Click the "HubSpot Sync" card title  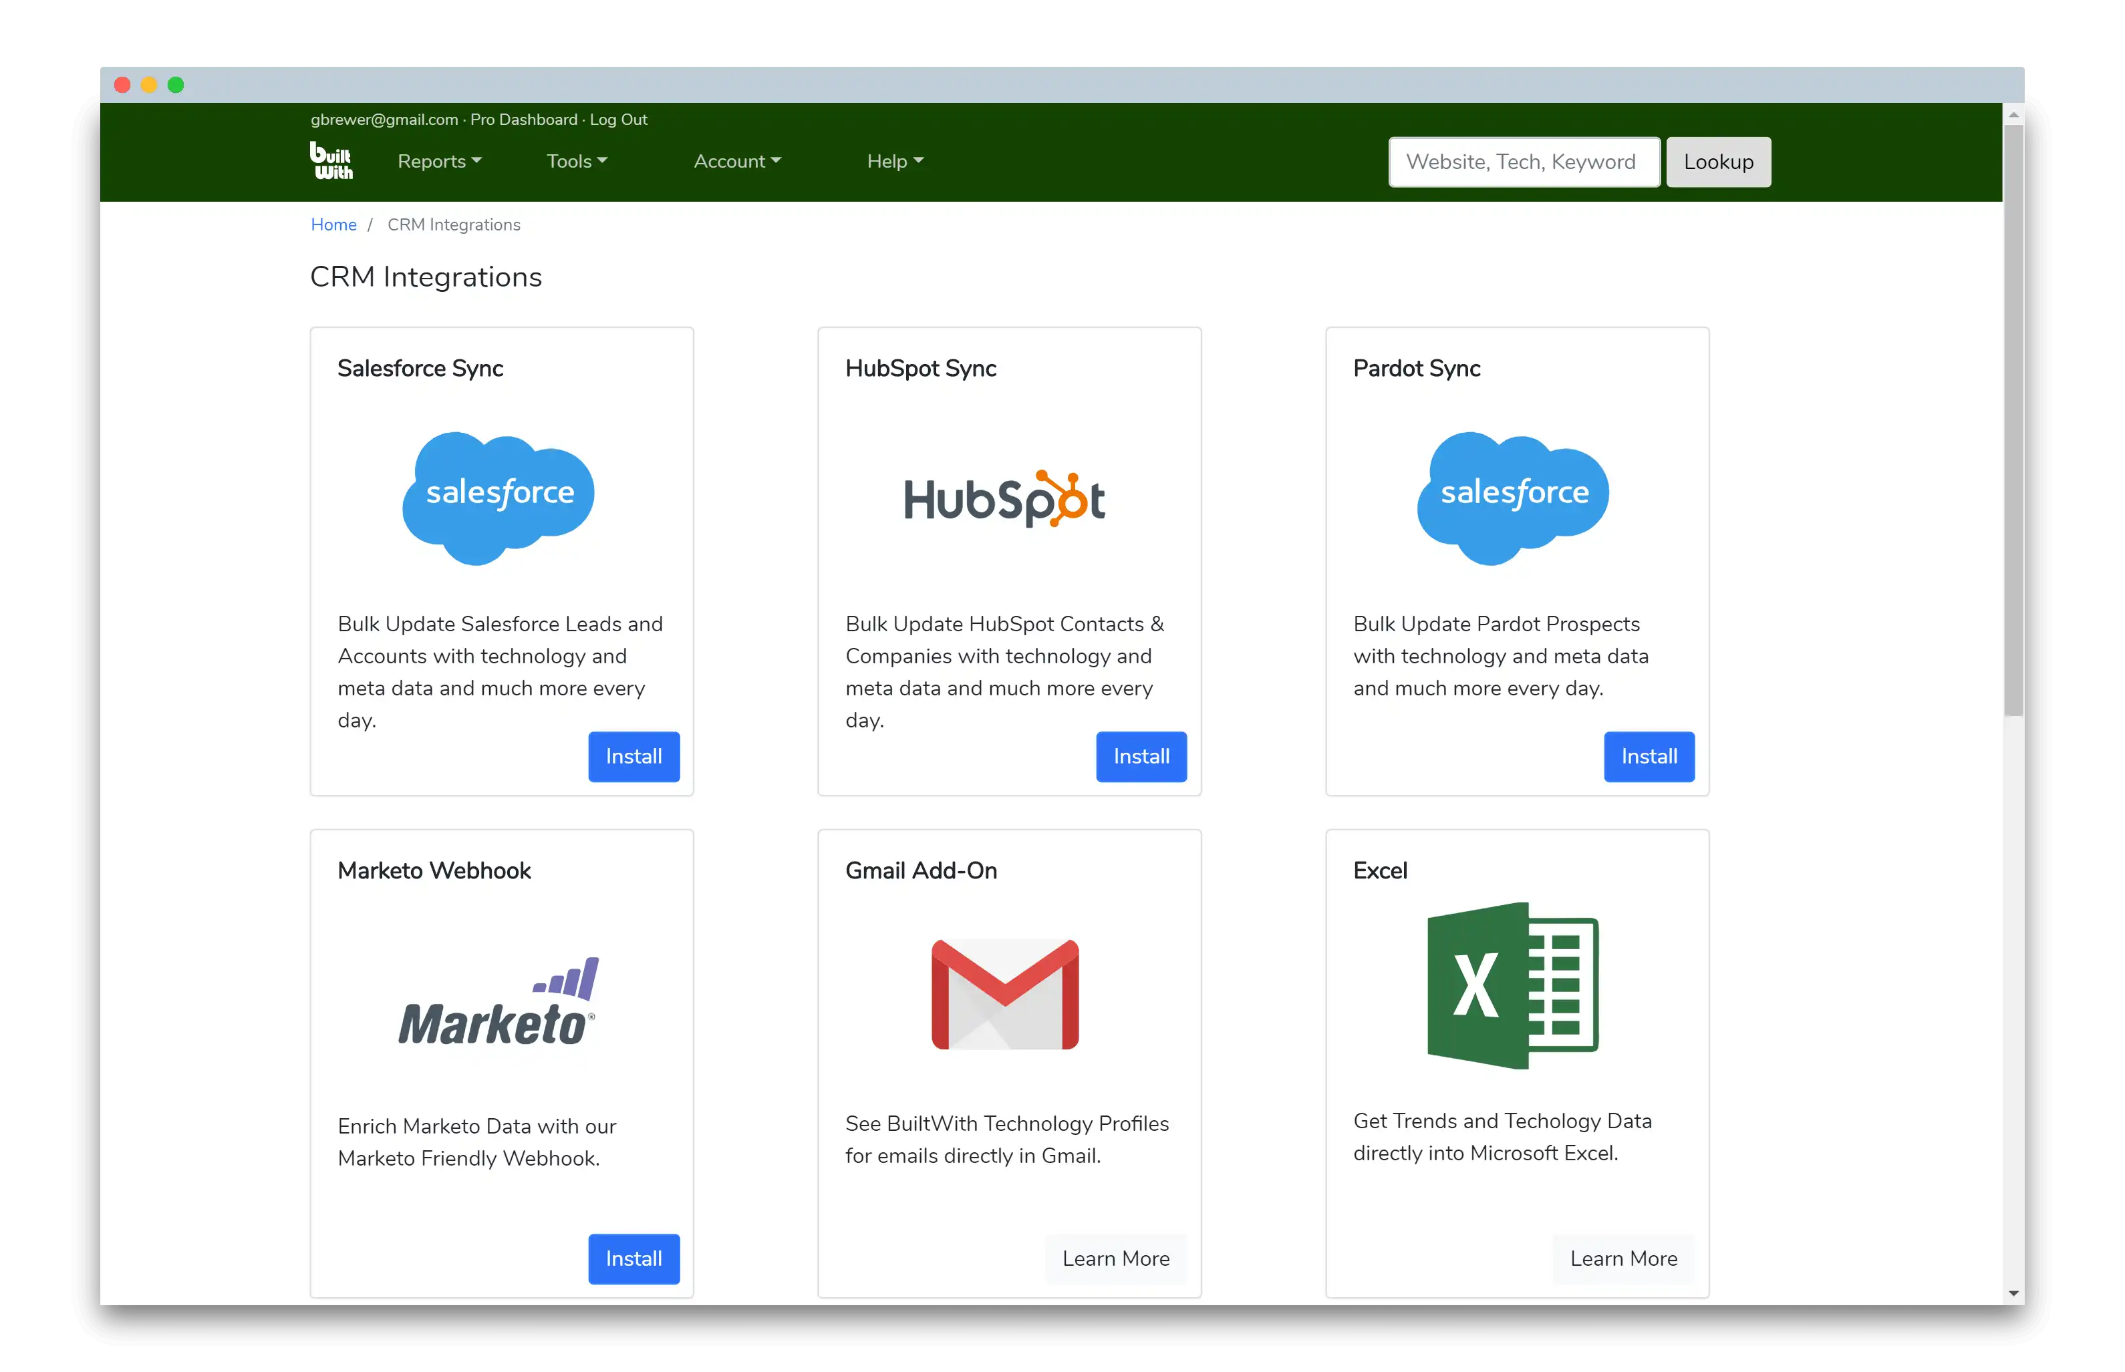[920, 369]
